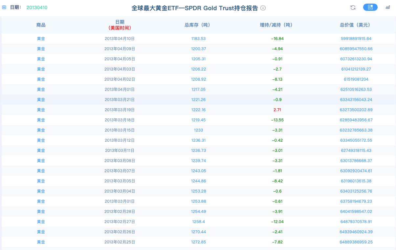
Task: Open the date field showing 20130410
Action: (37, 7)
